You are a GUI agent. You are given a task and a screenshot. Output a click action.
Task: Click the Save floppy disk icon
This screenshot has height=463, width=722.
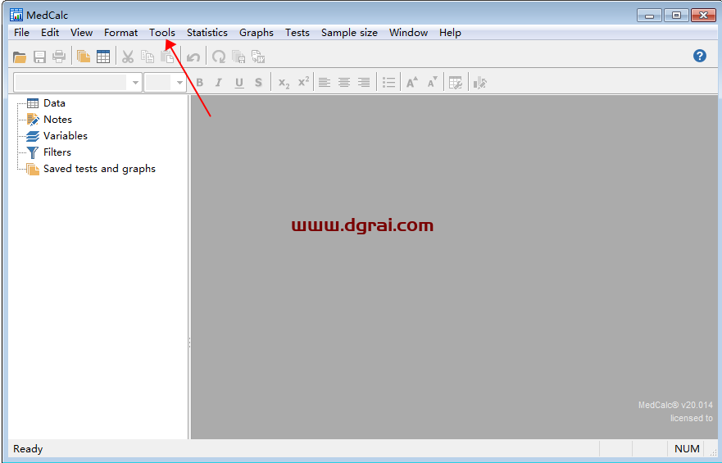click(x=39, y=57)
